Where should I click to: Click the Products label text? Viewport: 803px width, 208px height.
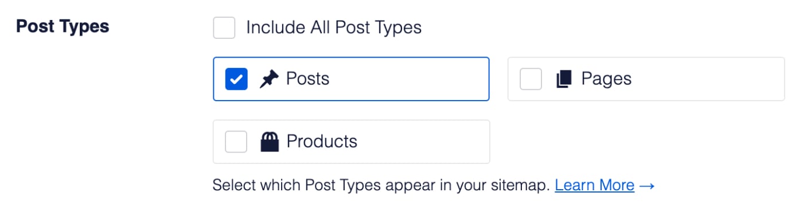tap(322, 142)
